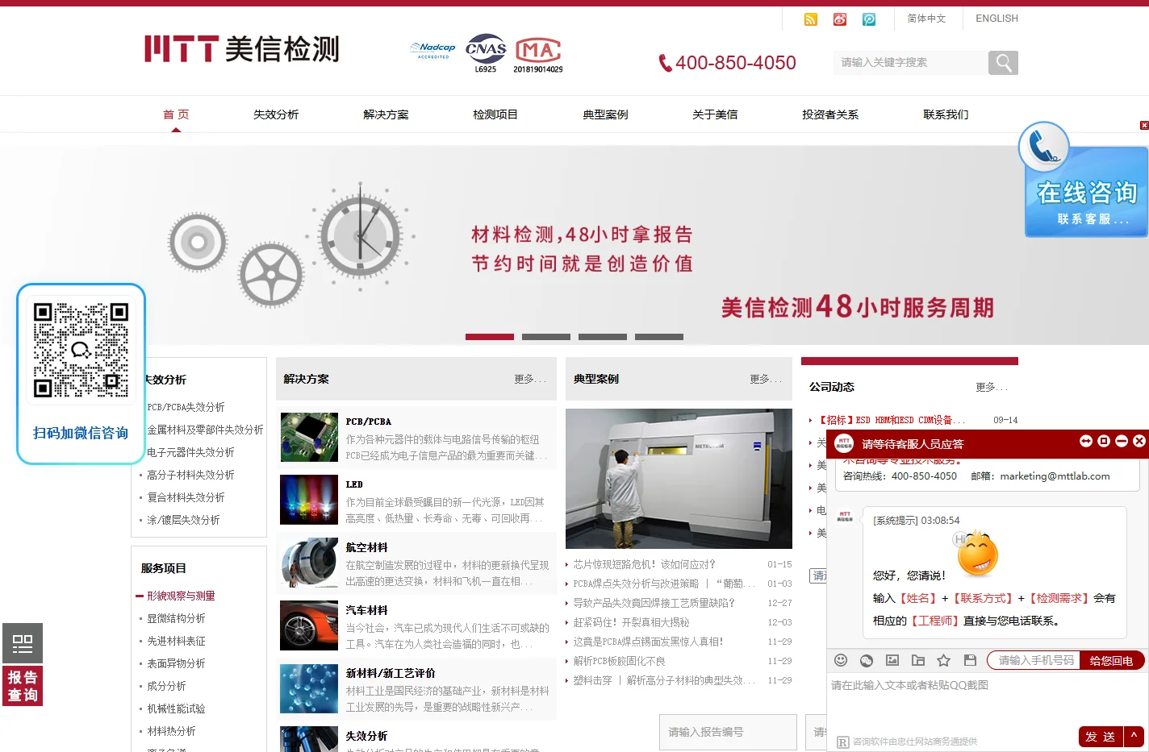Image resolution: width=1149 pixels, height=752 pixels.
Task: Click the MA certification logo
Action: click(x=538, y=54)
